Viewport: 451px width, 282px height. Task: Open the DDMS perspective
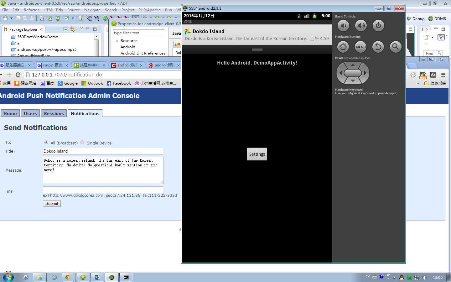[437, 18]
